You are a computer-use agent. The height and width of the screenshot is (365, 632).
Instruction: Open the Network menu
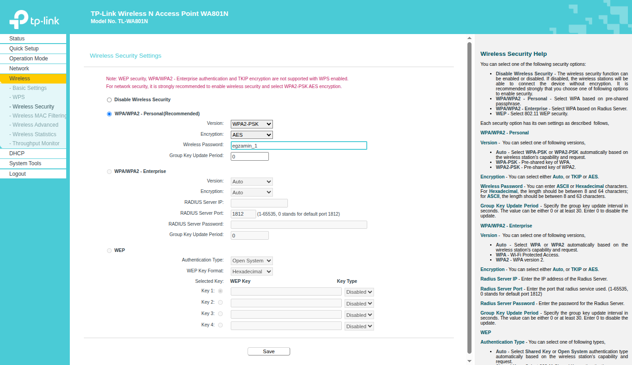pos(33,69)
